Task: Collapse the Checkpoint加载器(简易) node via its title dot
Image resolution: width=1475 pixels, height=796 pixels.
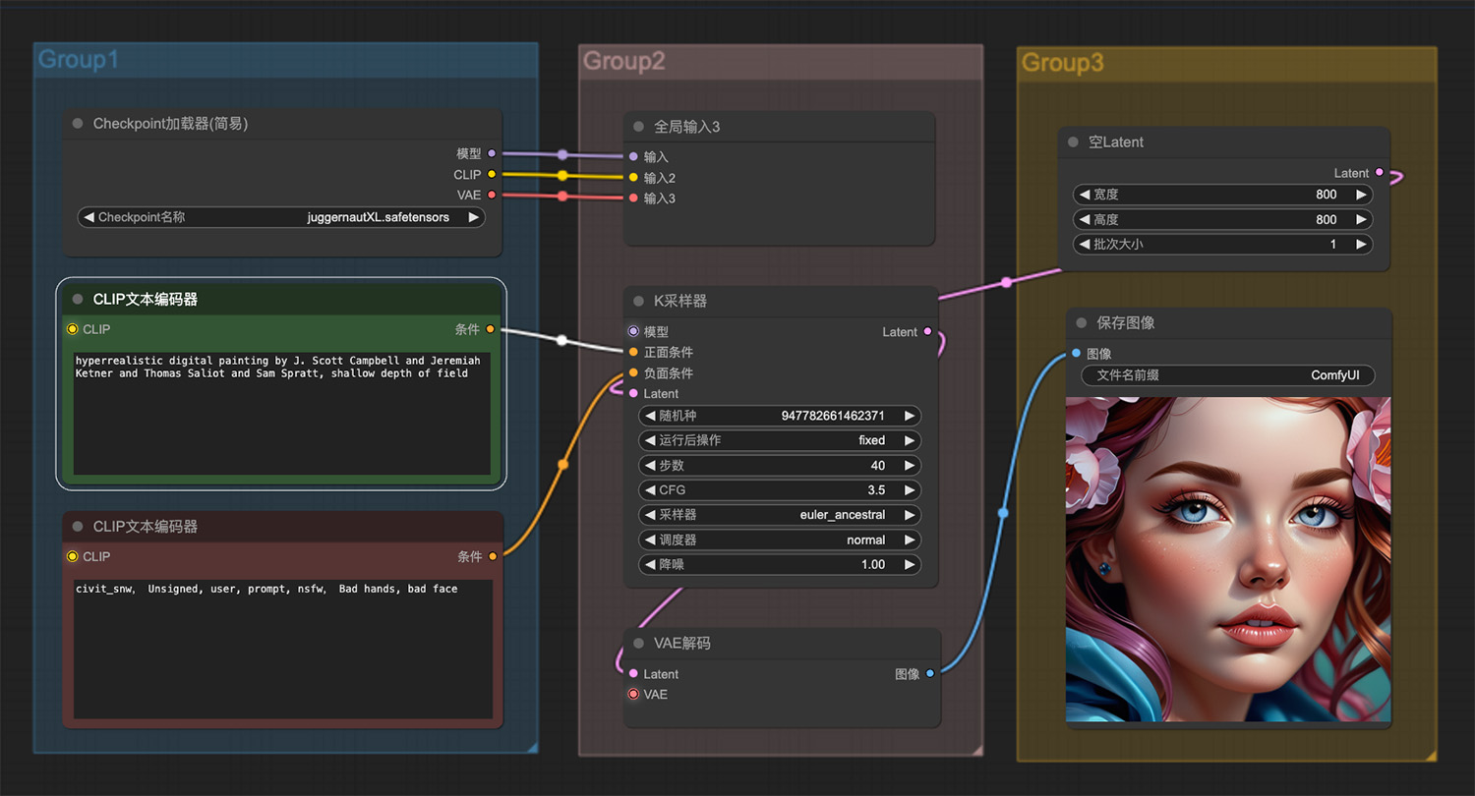Action: click(78, 124)
